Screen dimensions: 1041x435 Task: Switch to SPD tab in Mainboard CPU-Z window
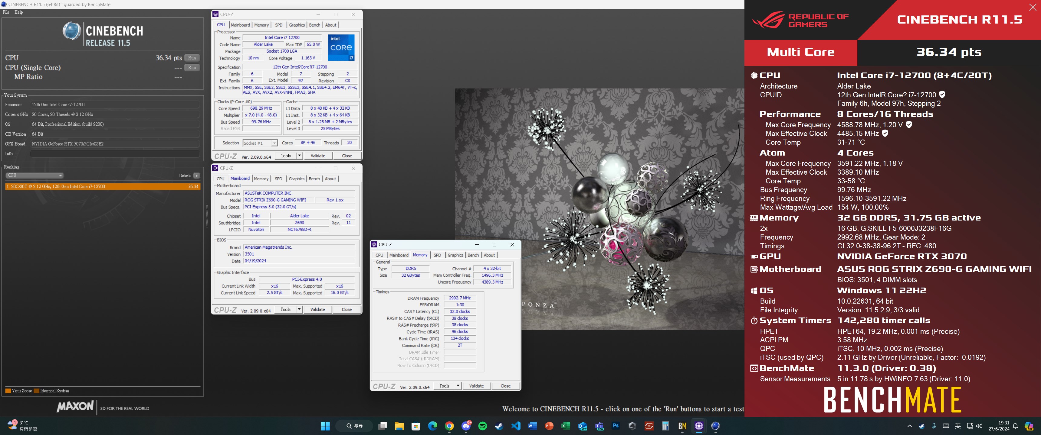278,179
